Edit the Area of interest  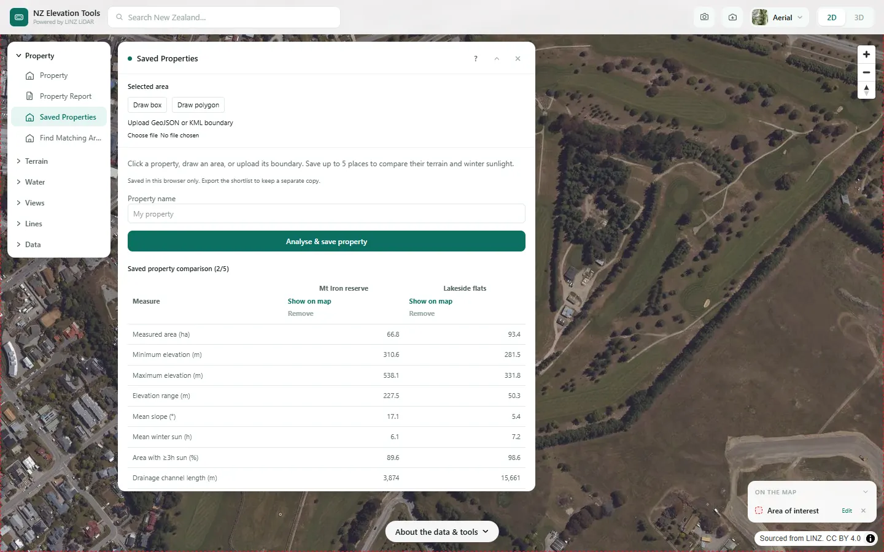(847, 511)
